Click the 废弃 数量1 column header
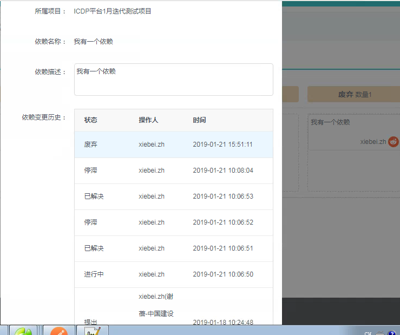 (x=355, y=94)
